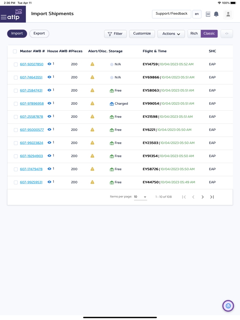Click alert triangle for 607-99259531

click(92, 182)
